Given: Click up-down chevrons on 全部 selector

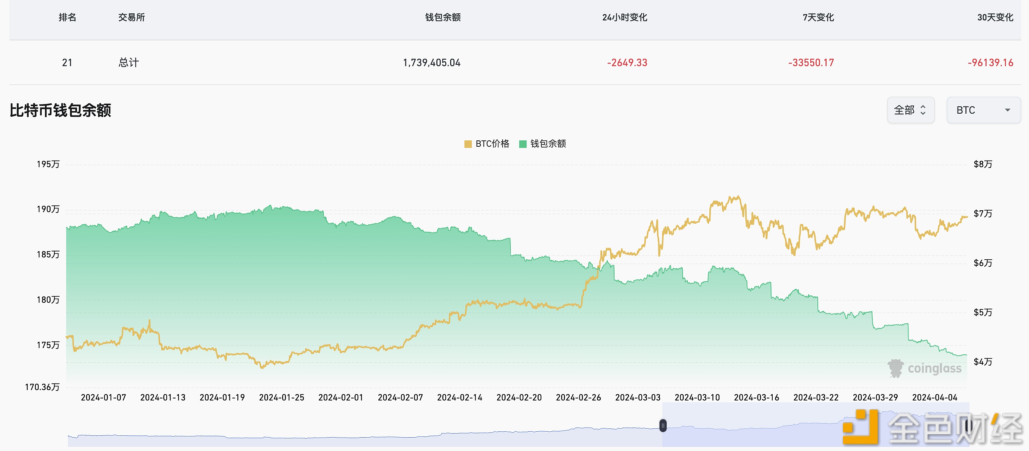Looking at the screenshot, I should point(923,110).
